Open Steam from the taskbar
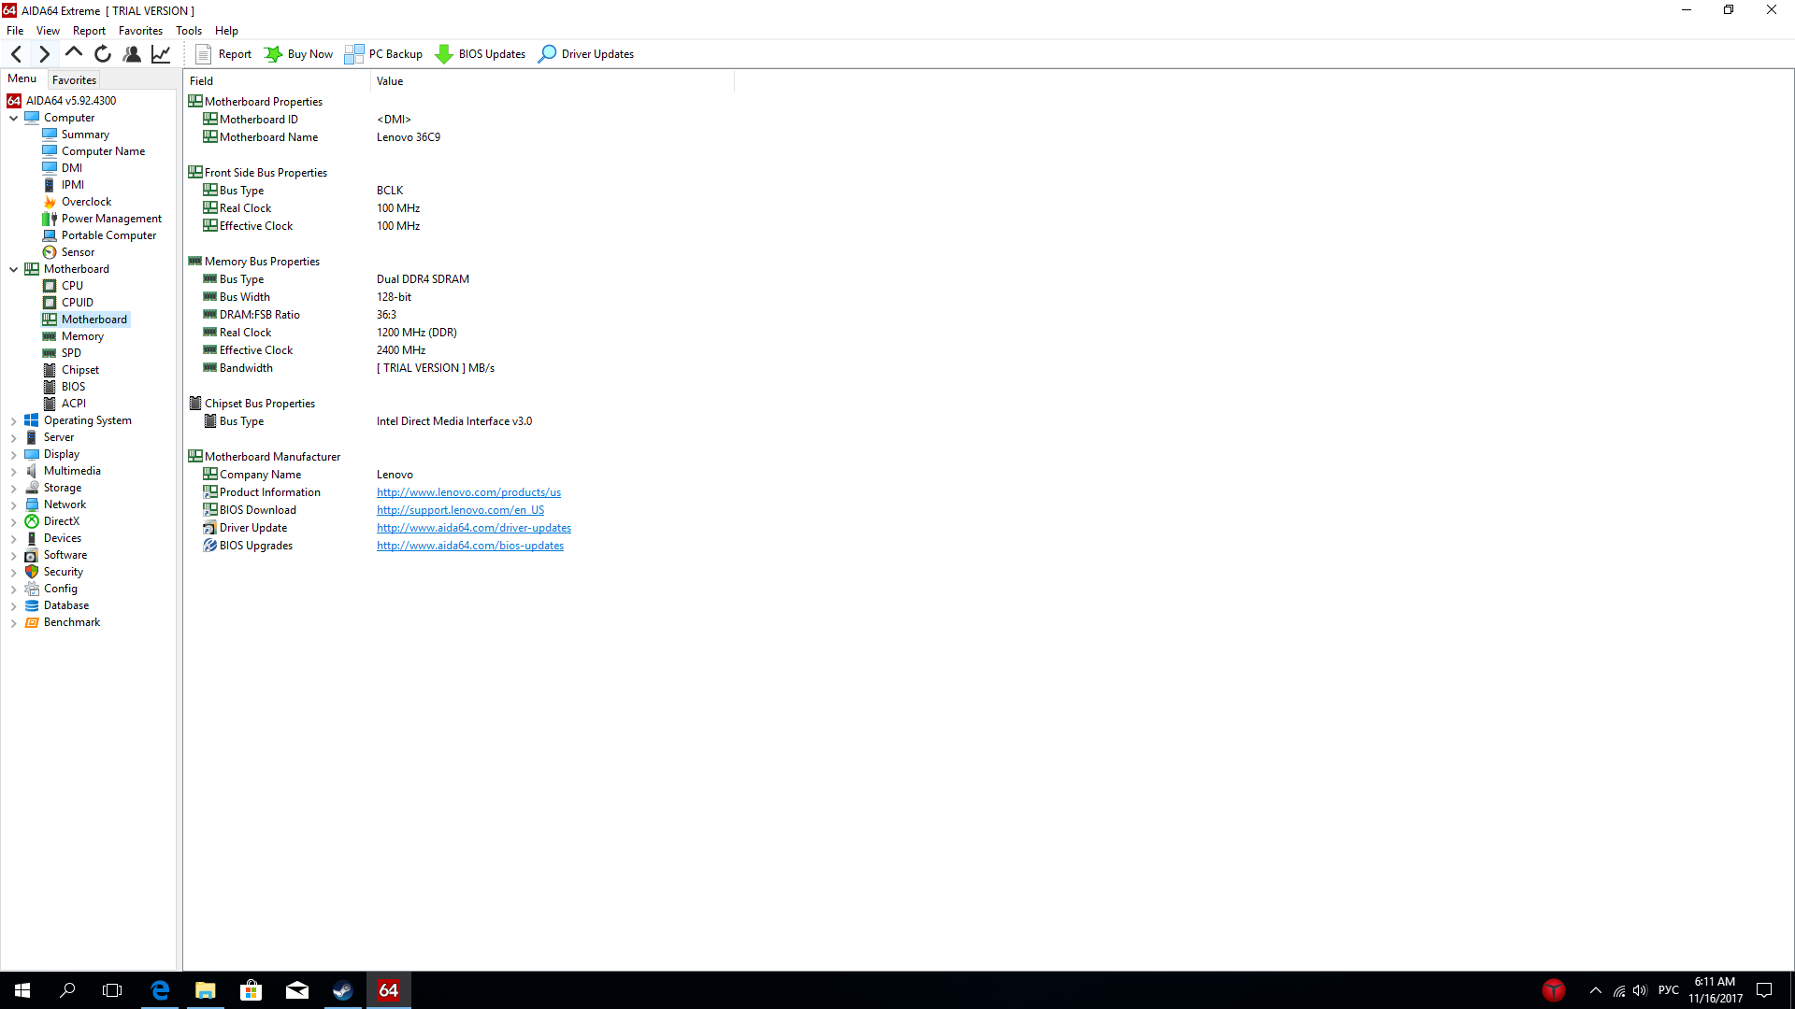The width and height of the screenshot is (1795, 1009). click(343, 990)
